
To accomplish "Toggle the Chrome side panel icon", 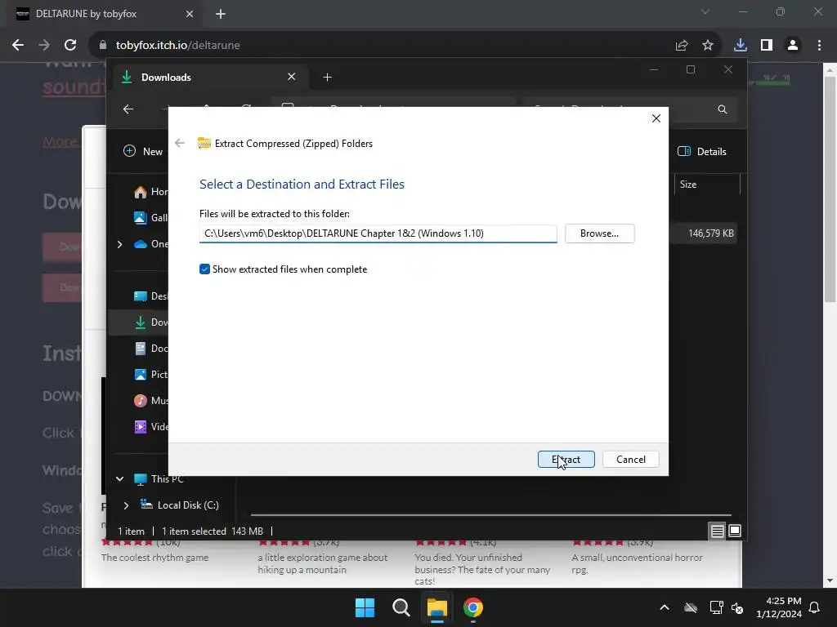I will point(767,46).
